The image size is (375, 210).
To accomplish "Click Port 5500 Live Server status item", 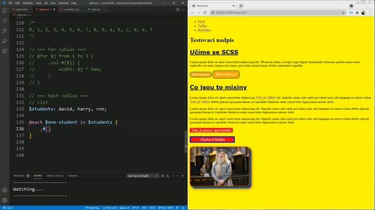I will click(x=165, y=208).
